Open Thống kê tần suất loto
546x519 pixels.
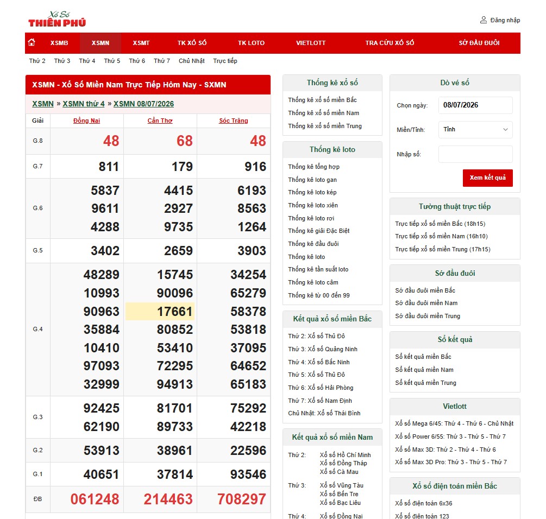click(318, 269)
